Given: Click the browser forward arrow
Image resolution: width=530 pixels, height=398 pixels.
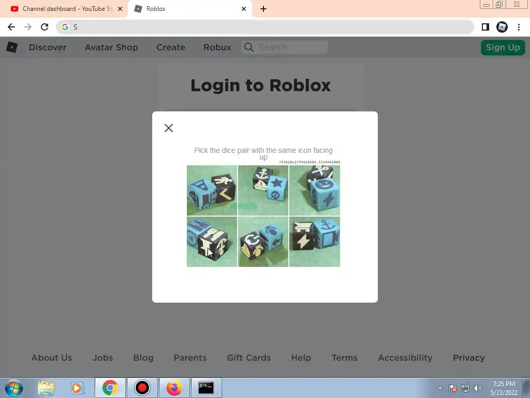Looking at the screenshot, I should click(28, 27).
